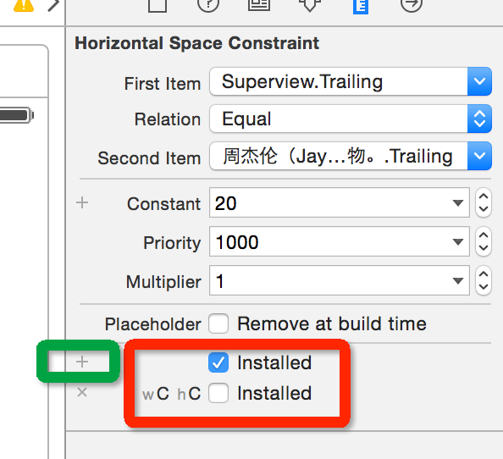Uncheck the first Installed checkbox
This screenshot has height=459, width=503.
tap(218, 362)
